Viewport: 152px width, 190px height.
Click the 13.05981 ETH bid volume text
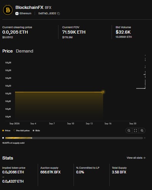pyautogui.click(x=124, y=37)
